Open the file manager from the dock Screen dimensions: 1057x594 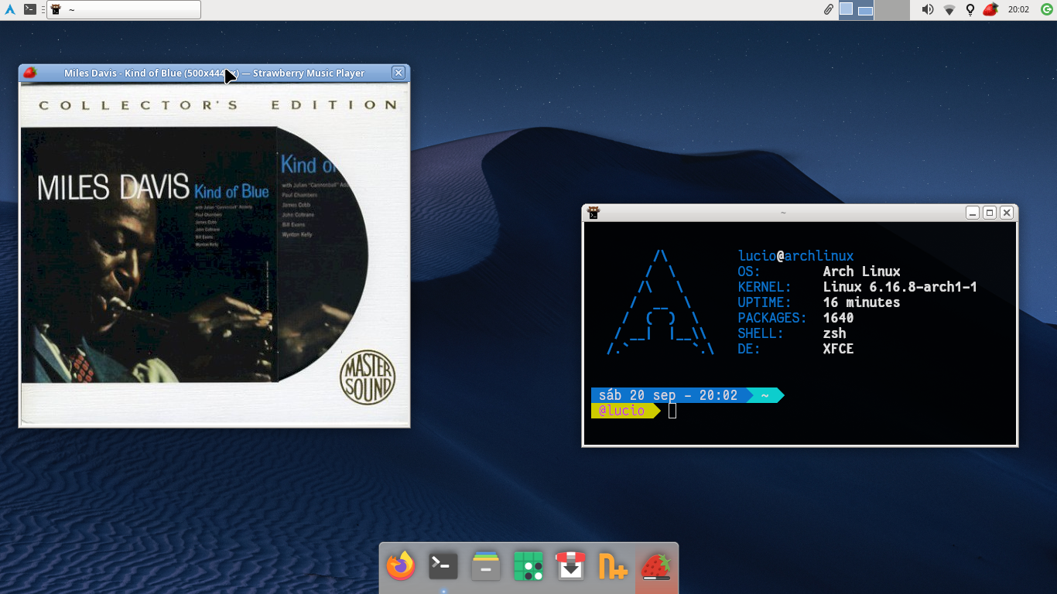[486, 566]
